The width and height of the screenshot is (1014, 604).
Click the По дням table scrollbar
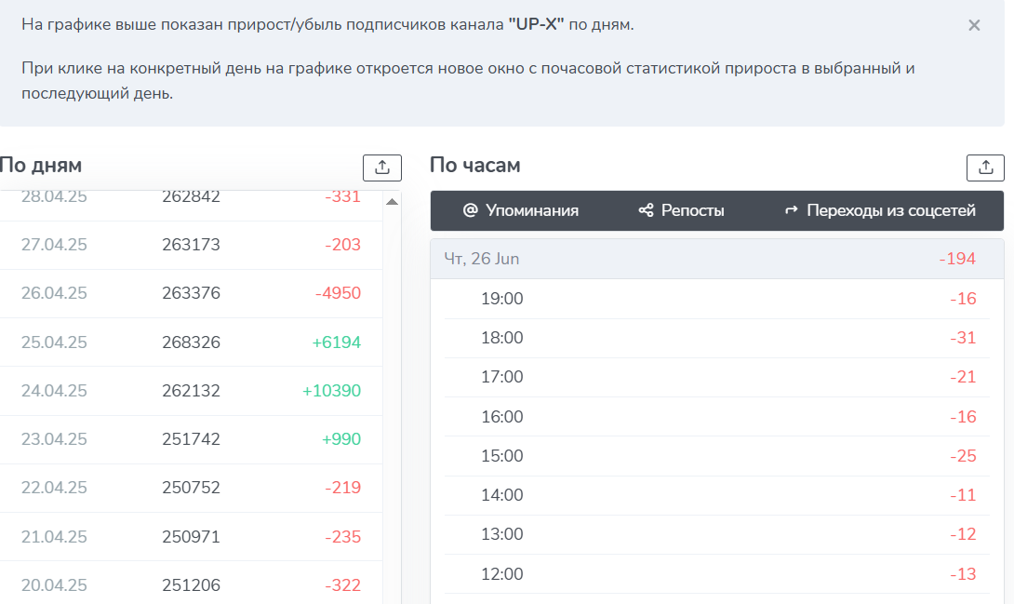(x=394, y=372)
